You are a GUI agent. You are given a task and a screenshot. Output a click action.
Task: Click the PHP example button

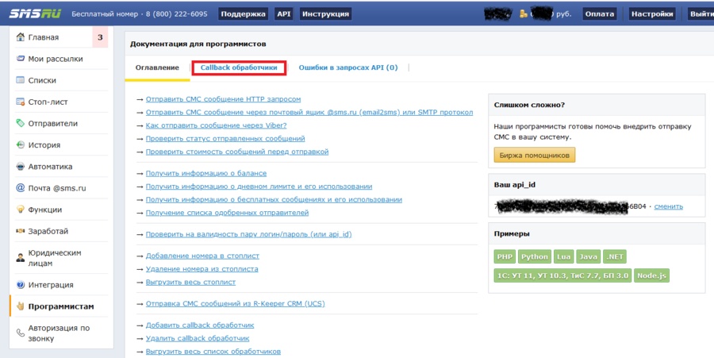(505, 256)
